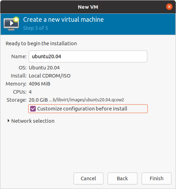The width and height of the screenshot is (176, 189).
Task: Click the Finish button
Action: (156, 178)
